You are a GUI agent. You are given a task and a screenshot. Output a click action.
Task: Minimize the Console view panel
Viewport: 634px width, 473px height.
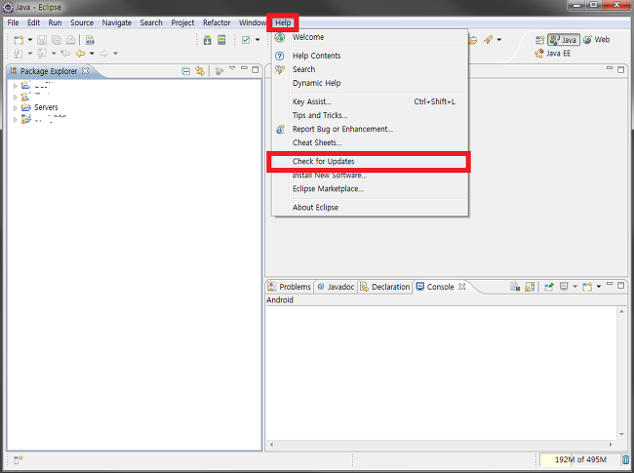click(610, 284)
